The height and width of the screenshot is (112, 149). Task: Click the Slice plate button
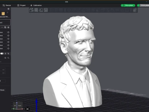coord(129,5)
